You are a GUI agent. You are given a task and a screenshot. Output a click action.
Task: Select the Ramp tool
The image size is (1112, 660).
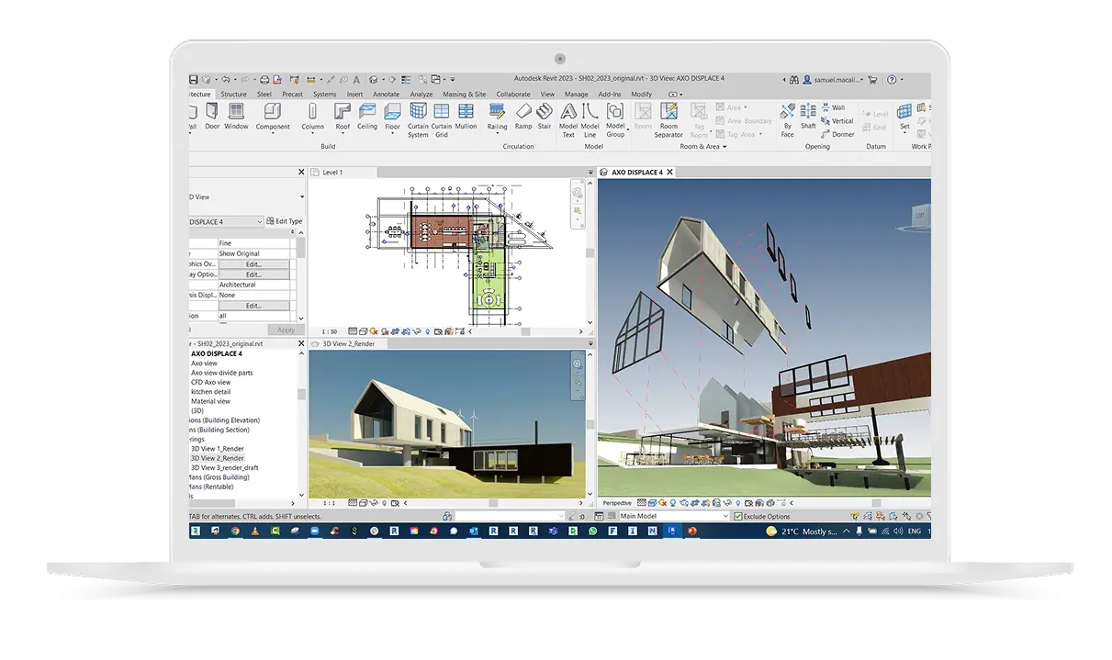(522, 116)
